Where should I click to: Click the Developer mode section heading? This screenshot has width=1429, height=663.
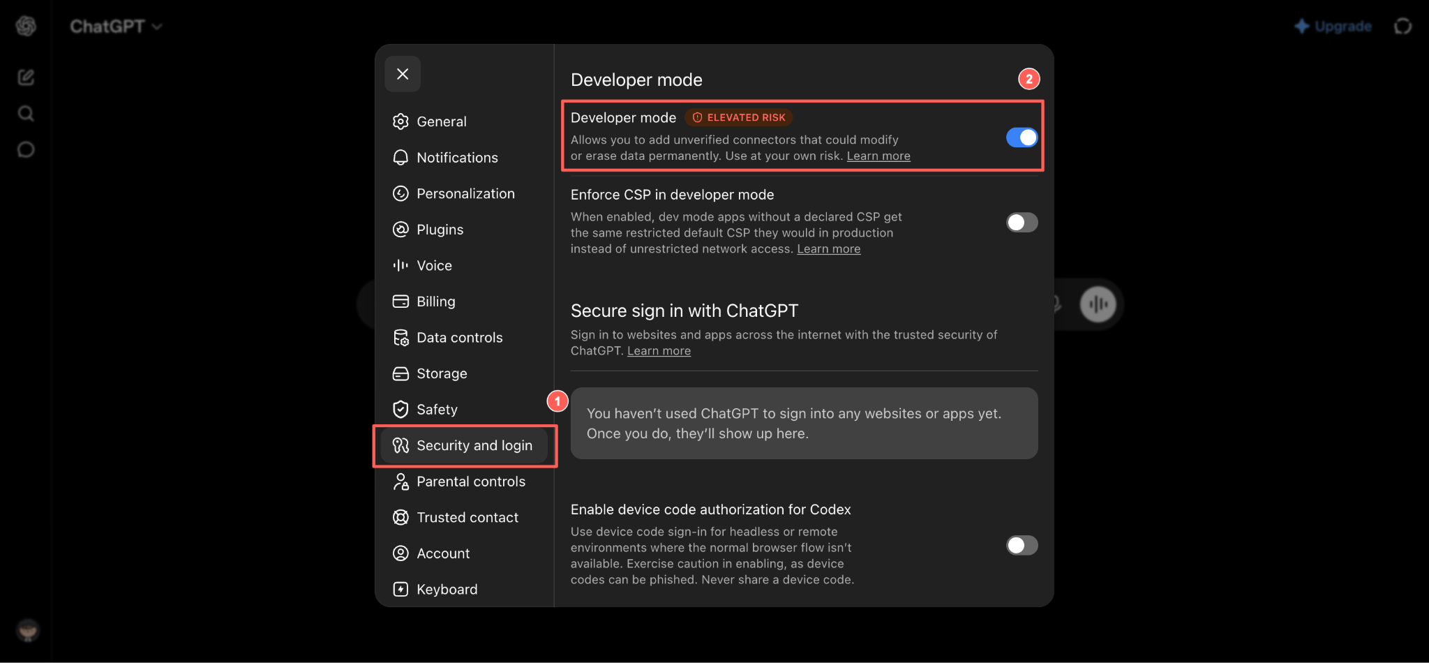click(x=636, y=80)
